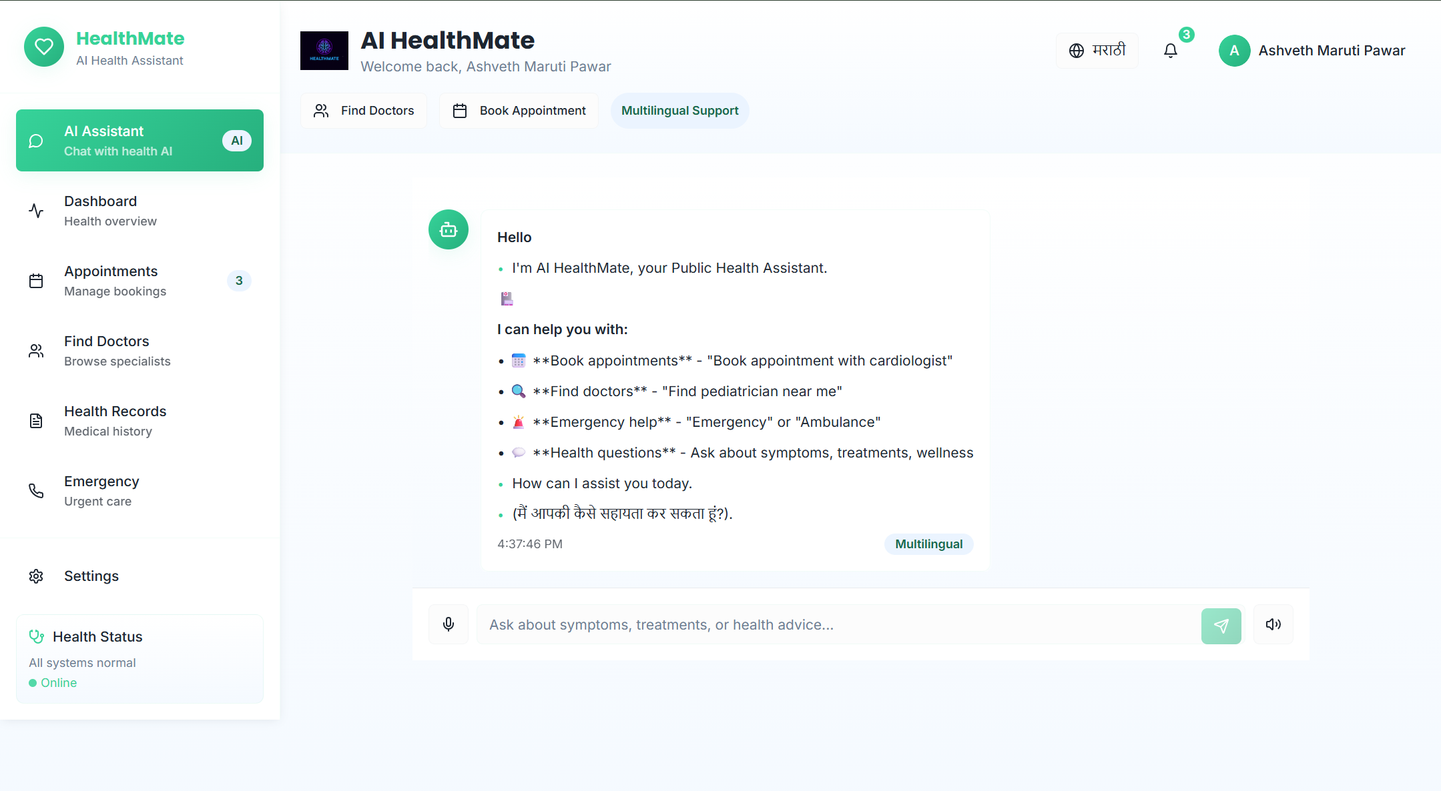Open the Dashboard health overview page
The height and width of the screenshot is (791, 1441).
[139, 211]
